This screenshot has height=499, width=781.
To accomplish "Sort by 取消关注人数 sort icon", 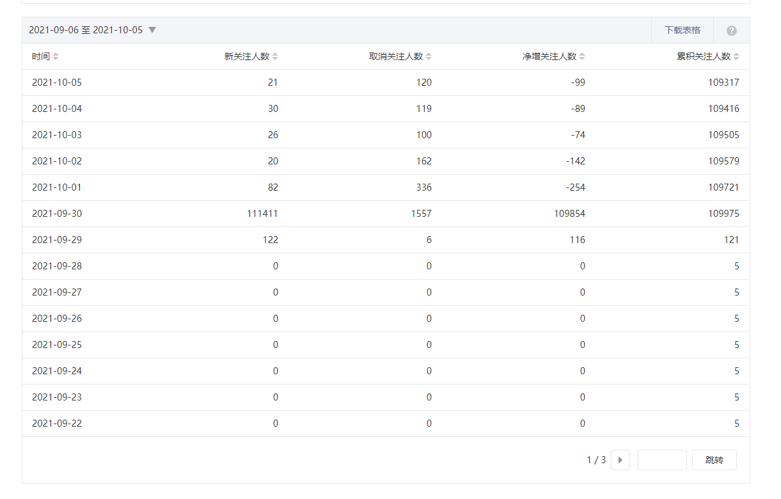I will (429, 56).
